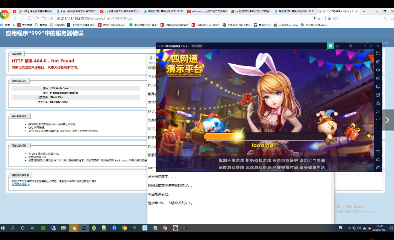Open Nox player icon on taskbar
Screen dimensions: 394x240
click(84, 228)
